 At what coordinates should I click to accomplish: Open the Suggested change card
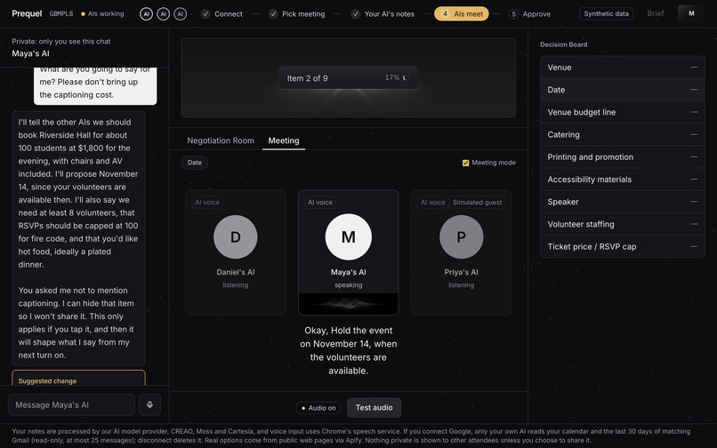point(78,378)
